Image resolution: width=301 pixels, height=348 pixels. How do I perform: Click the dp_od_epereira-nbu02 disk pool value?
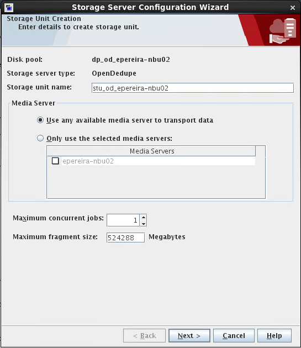131,60
